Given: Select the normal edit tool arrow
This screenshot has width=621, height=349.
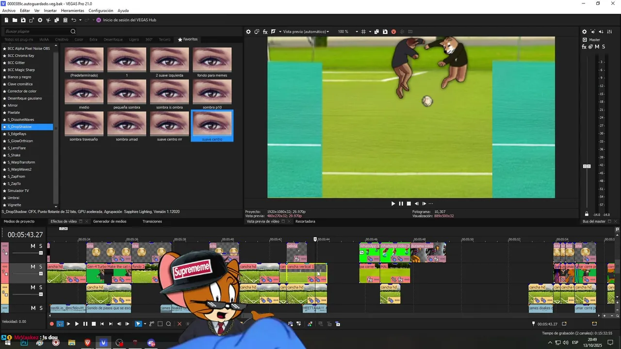Looking at the screenshot, I should 138,324.
